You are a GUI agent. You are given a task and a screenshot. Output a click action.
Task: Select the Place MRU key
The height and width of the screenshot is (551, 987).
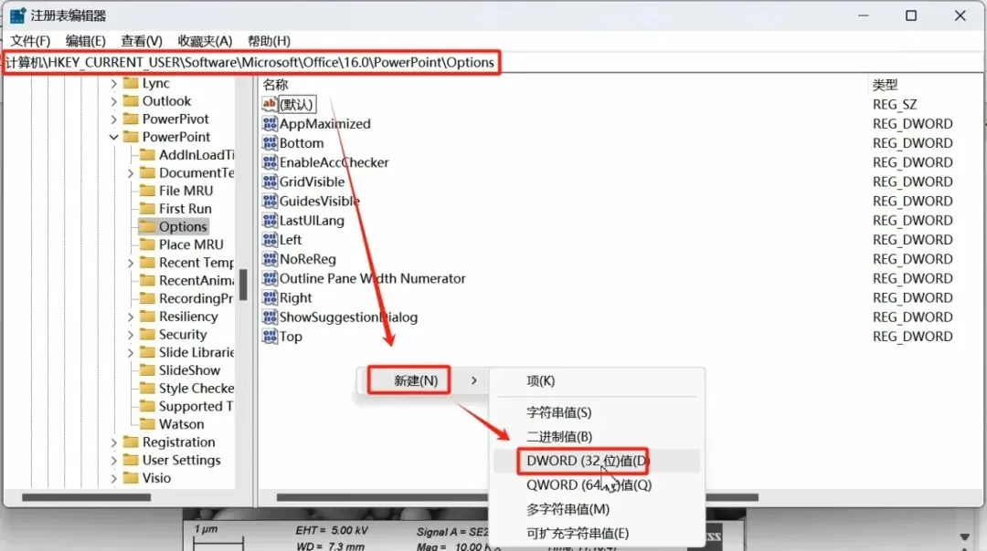[191, 244]
